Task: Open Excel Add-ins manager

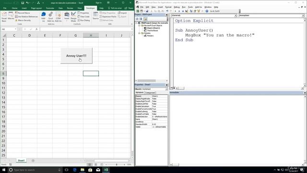Action: 50,17
